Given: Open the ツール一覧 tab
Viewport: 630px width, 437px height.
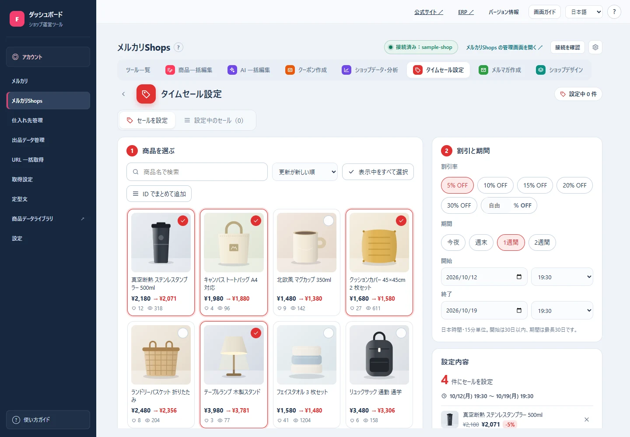Looking at the screenshot, I should coord(138,70).
